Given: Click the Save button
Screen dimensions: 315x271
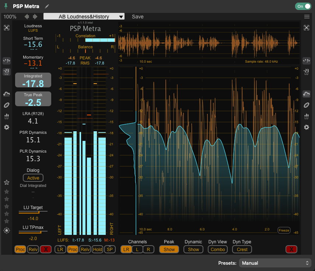Looking at the screenshot, I should tap(138, 17).
